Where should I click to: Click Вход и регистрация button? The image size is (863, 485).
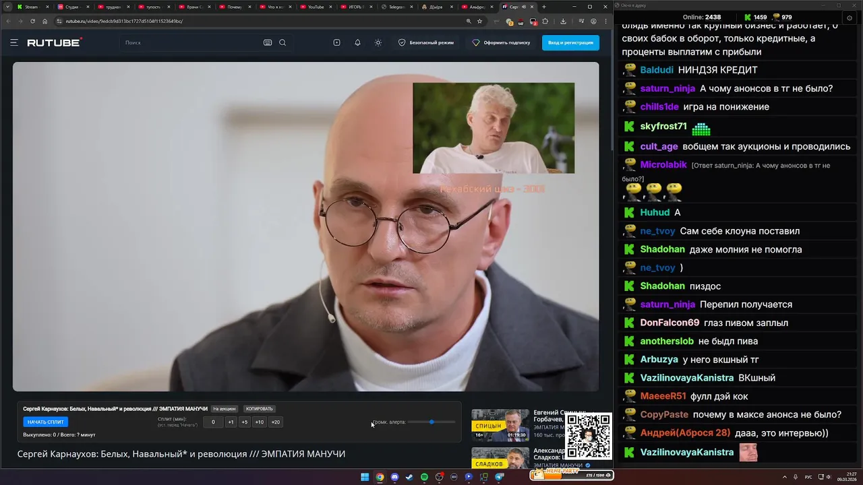570,42
